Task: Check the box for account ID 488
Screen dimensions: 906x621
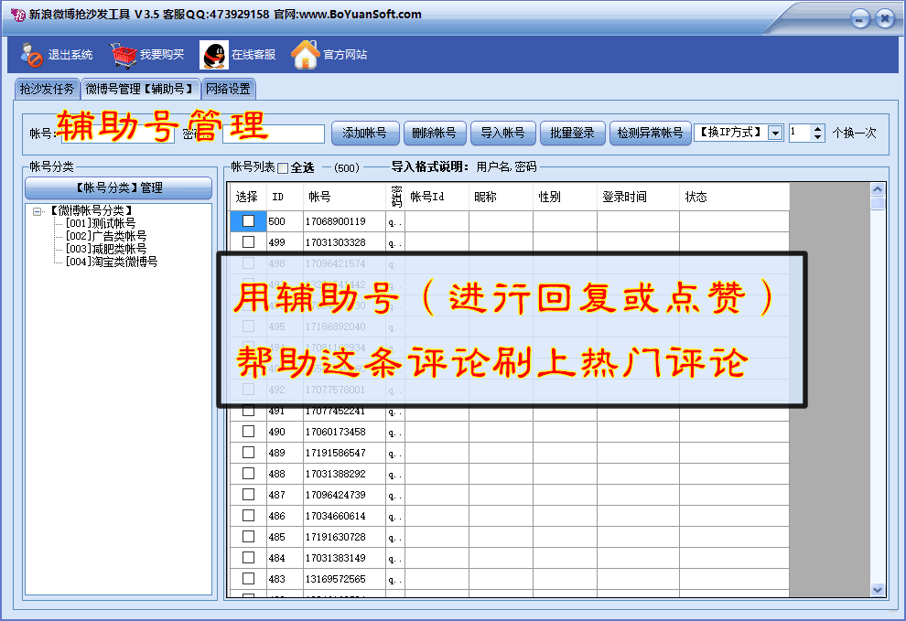Action: coord(248,474)
